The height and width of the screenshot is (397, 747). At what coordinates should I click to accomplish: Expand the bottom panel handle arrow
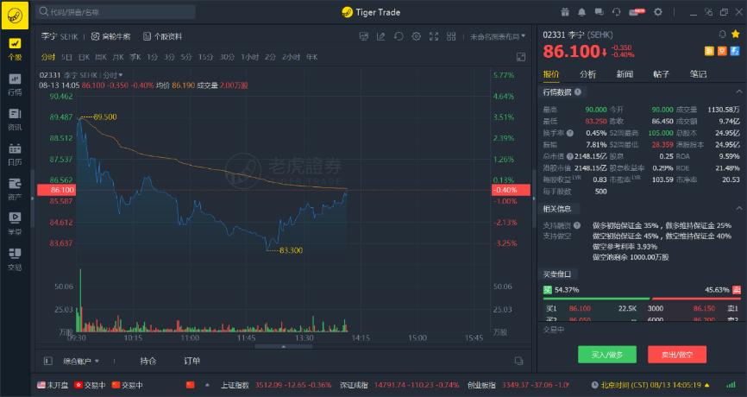[x=284, y=347]
